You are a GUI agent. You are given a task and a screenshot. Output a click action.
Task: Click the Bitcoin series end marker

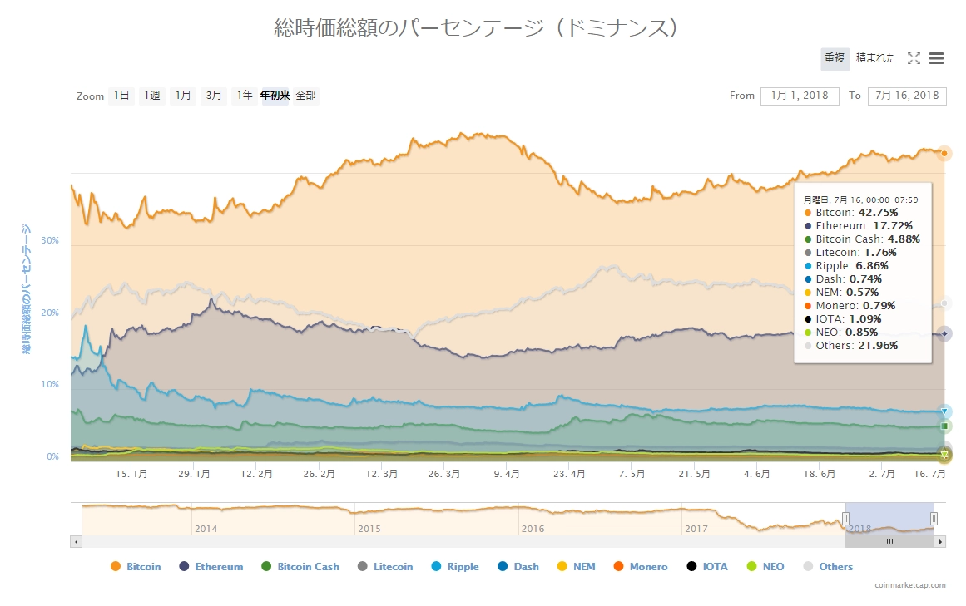coord(944,153)
